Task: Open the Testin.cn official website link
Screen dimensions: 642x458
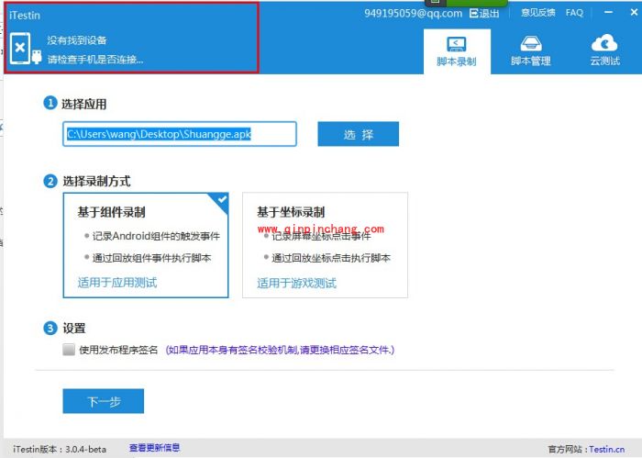Action: (x=607, y=450)
